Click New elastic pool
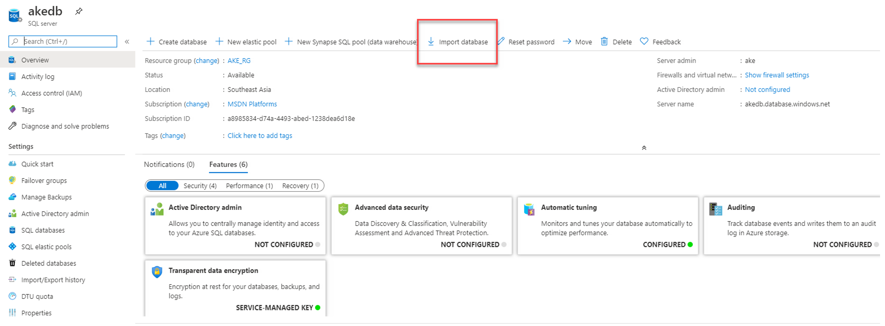The height and width of the screenshot is (326, 885). click(x=246, y=42)
